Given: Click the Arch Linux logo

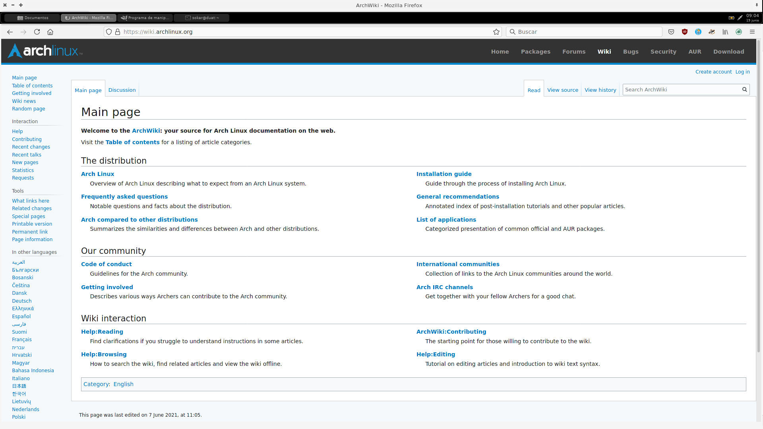Looking at the screenshot, I should 45,51.
